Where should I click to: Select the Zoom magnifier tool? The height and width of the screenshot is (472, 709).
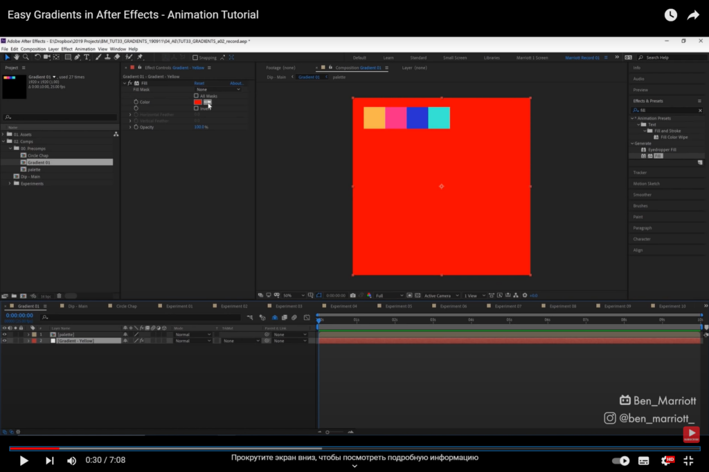pyautogui.click(x=26, y=57)
